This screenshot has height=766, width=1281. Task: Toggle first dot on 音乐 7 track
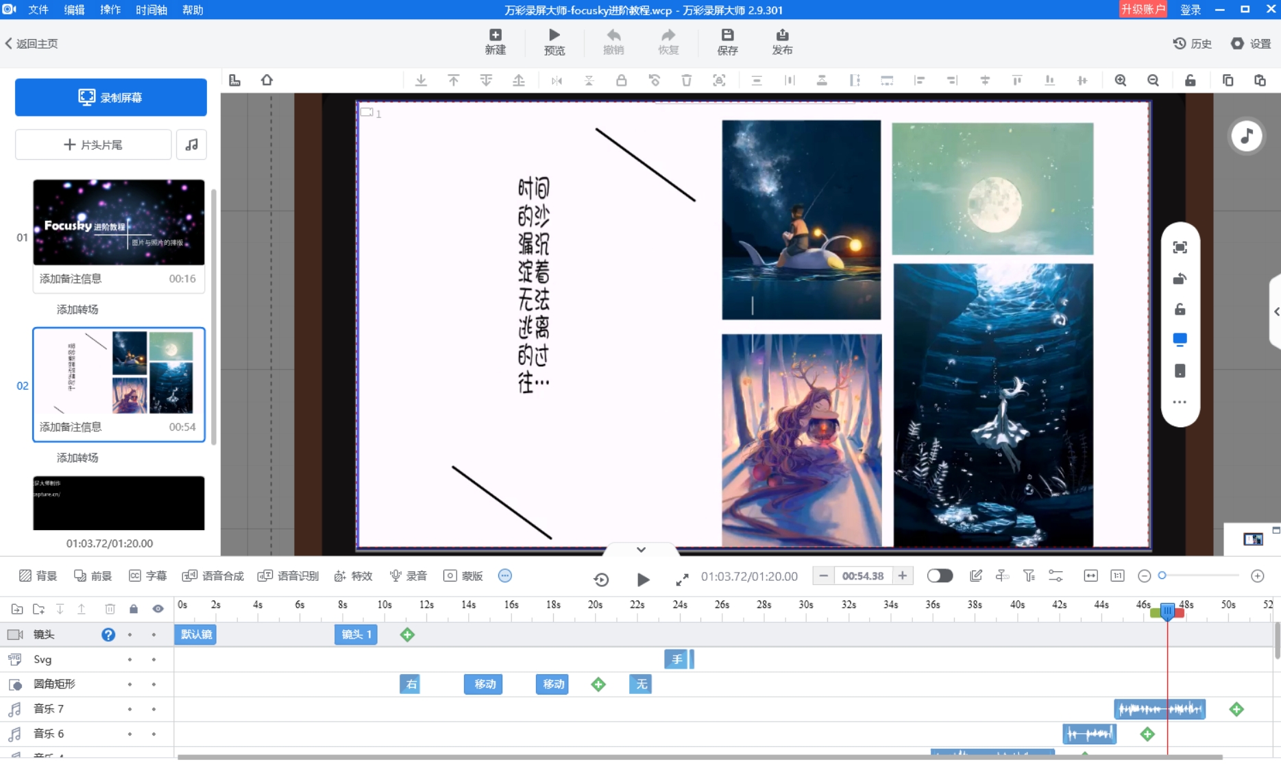130,709
